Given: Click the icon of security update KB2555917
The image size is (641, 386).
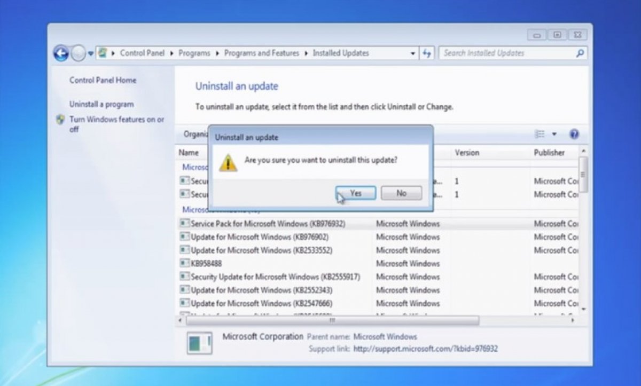Looking at the screenshot, I should 185,277.
